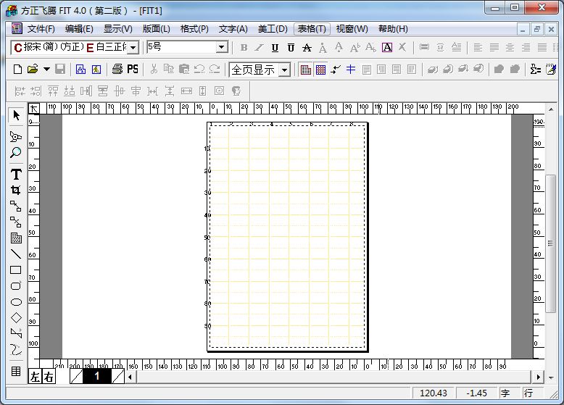Click the PS output icon
This screenshot has width=564, height=405.
(x=133, y=70)
